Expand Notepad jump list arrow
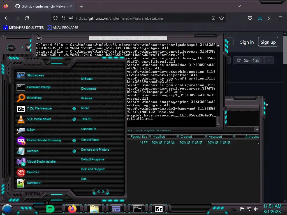This screenshot has height=215, width=287. (74, 151)
